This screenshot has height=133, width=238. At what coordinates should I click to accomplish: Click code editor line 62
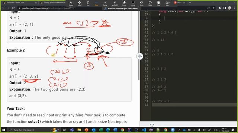[194, 105]
